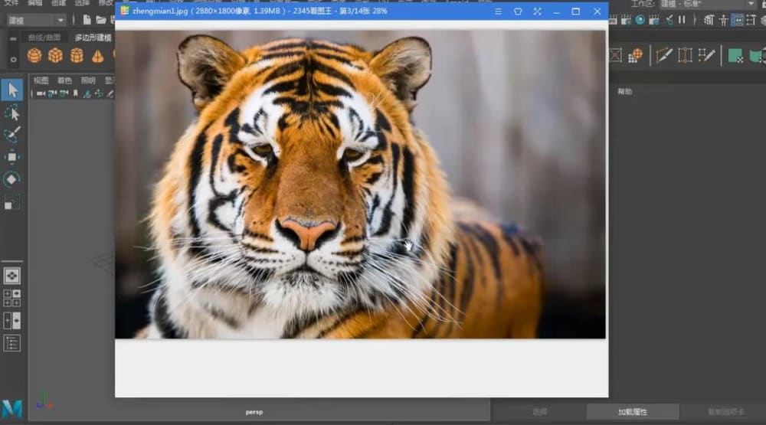This screenshot has height=425, width=766.
Task: Open shelf options gear menu
Action: tap(13, 60)
